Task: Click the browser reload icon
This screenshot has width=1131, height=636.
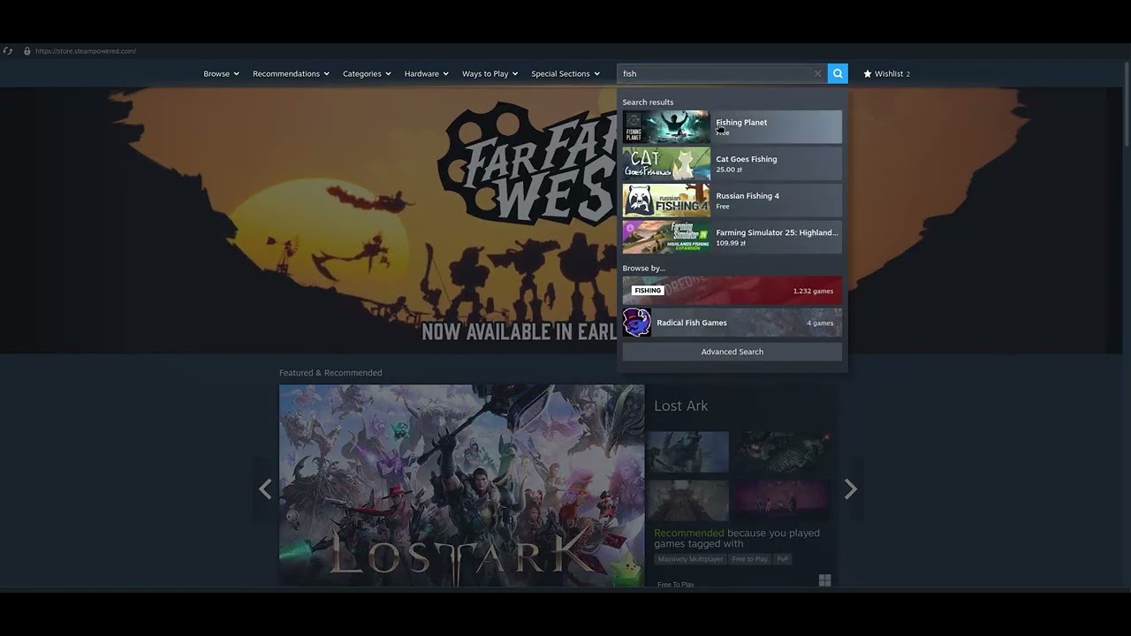Action: 8,51
